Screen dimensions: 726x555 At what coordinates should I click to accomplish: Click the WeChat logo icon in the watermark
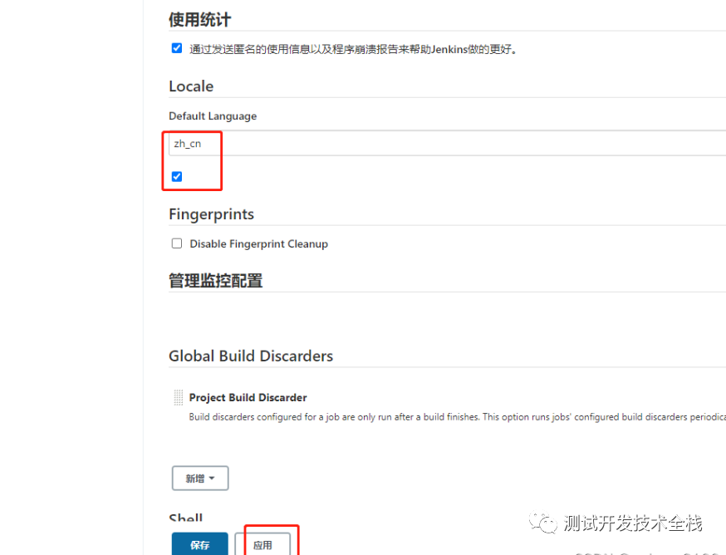point(546,523)
